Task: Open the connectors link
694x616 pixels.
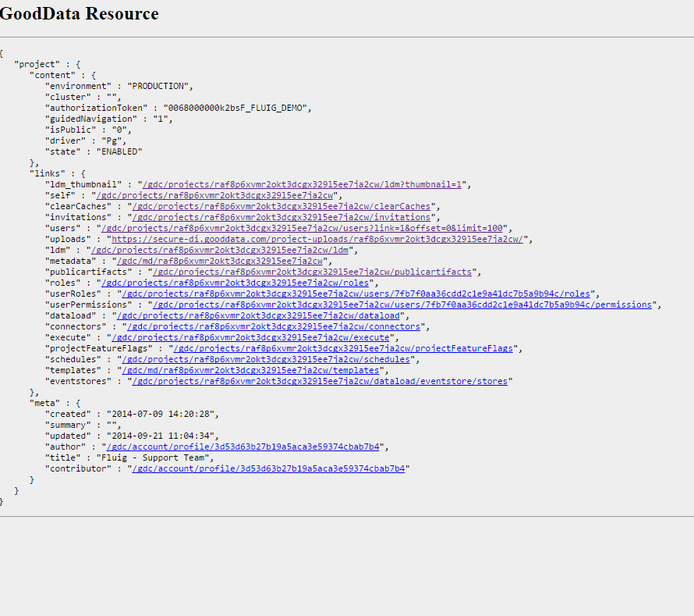Action: 274,326
